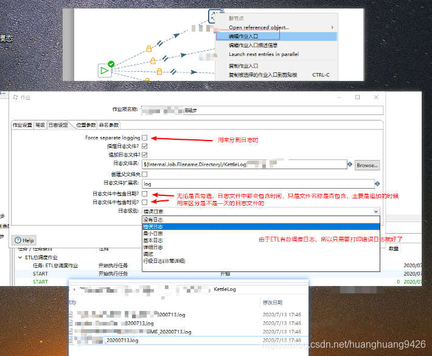Screen dimensions: 432x356
Task: Enable 日志文件中包含日期 checkbox
Action: (x=145, y=194)
